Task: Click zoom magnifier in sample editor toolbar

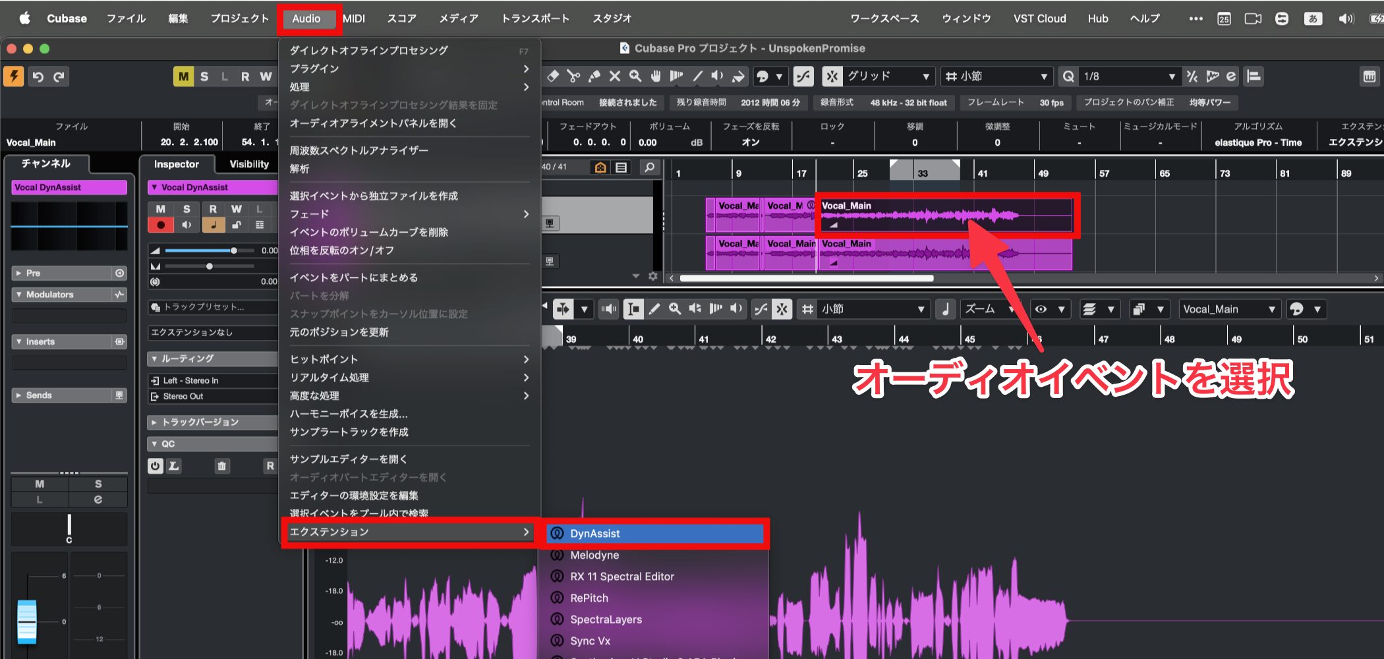Action: tap(675, 309)
